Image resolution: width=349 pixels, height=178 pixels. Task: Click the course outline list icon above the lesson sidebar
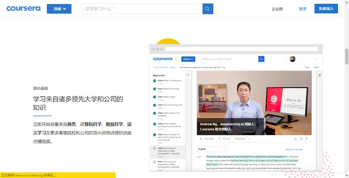(x=188, y=74)
